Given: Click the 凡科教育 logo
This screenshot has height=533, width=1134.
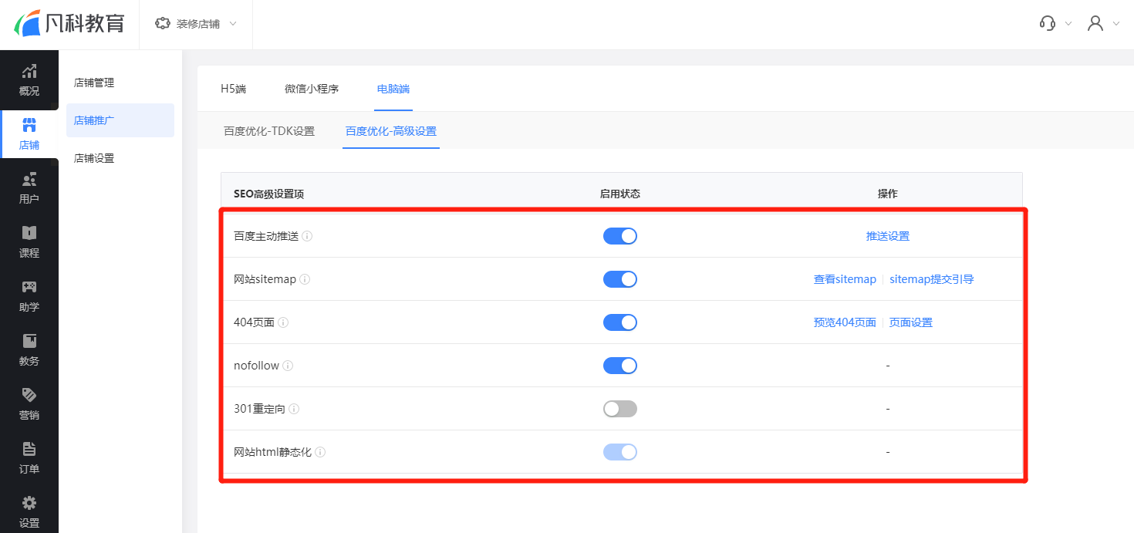Looking at the screenshot, I should click(69, 23).
